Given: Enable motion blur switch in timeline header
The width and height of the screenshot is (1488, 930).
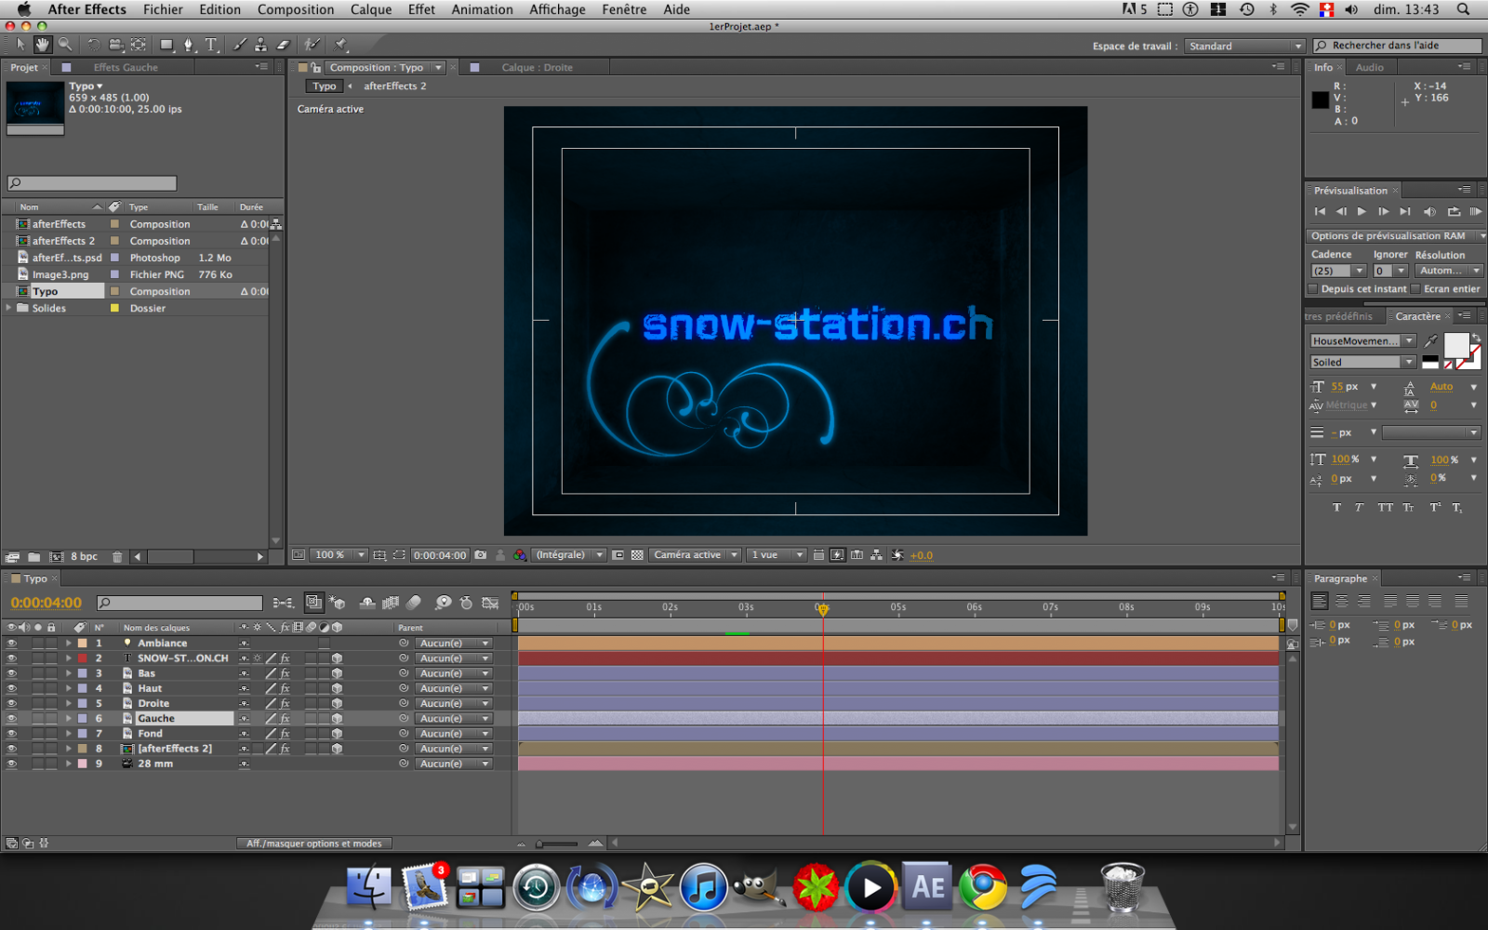Looking at the screenshot, I should [414, 603].
